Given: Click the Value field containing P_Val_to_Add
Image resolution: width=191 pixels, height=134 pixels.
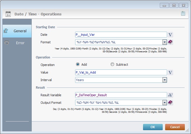Looking at the screenshot, I should pos(121,72).
